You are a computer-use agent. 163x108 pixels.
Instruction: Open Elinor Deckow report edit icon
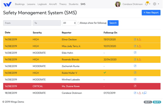(135, 39)
